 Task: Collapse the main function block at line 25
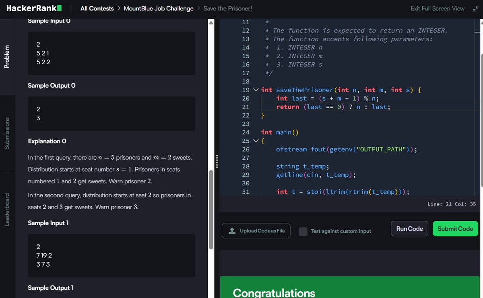[256, 141]
